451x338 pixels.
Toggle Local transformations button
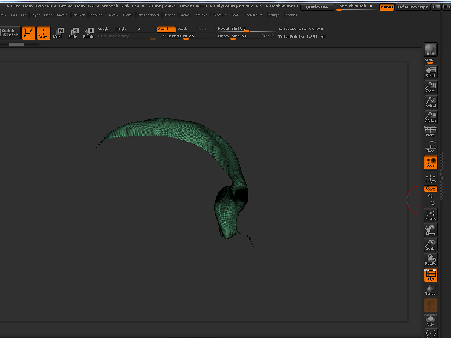coord(430,162)
